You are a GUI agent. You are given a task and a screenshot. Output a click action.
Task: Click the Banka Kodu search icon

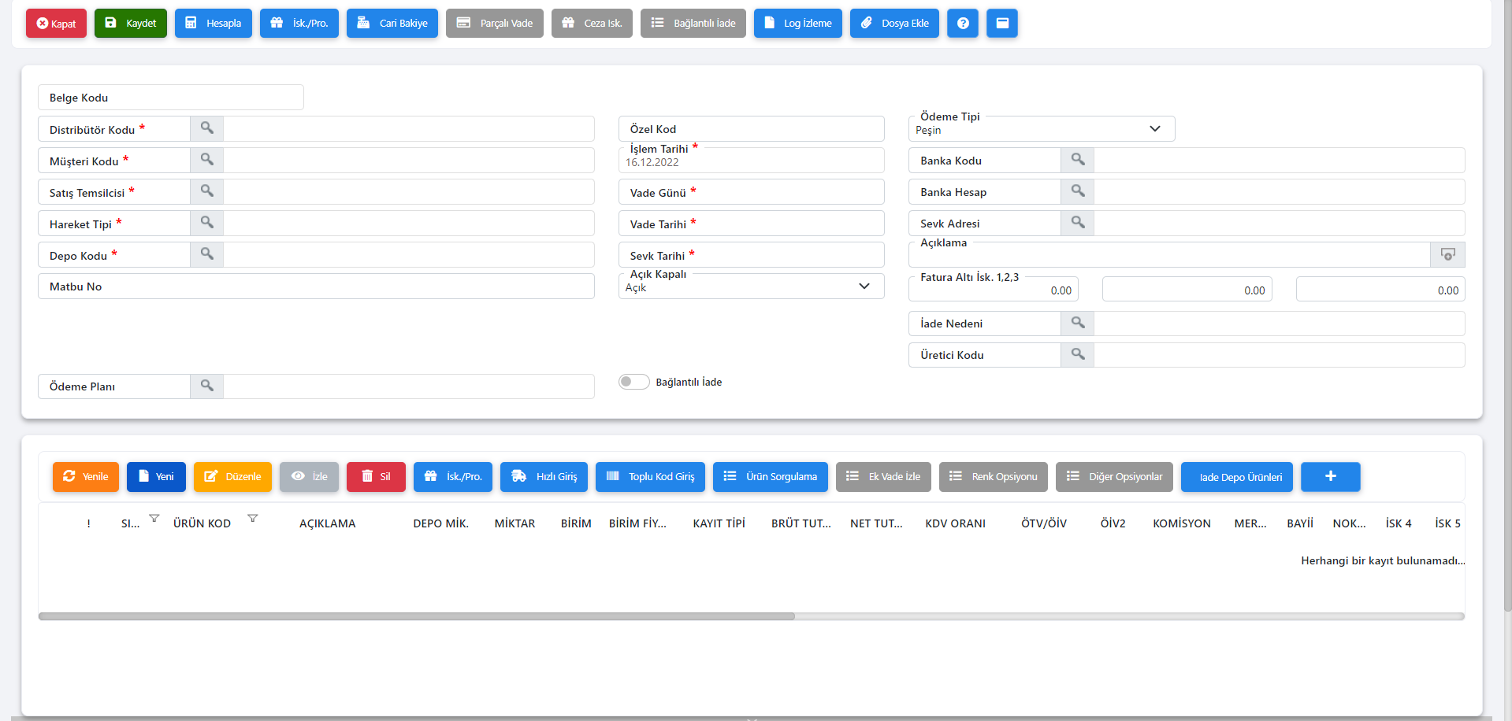tap(1077, 160)
